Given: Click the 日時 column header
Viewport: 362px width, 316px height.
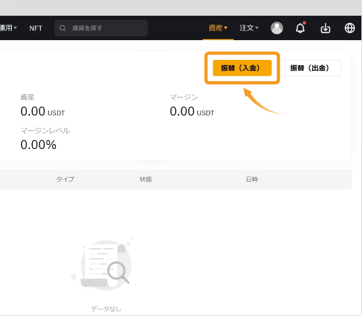Looking at the screenshot, I should [252, 179].
